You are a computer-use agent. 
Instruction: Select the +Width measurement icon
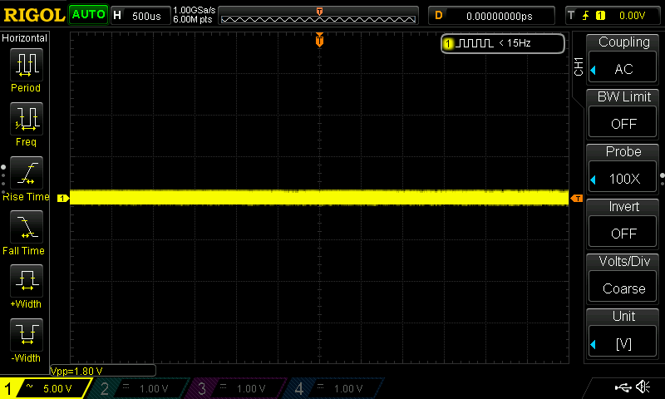point(27,281)
